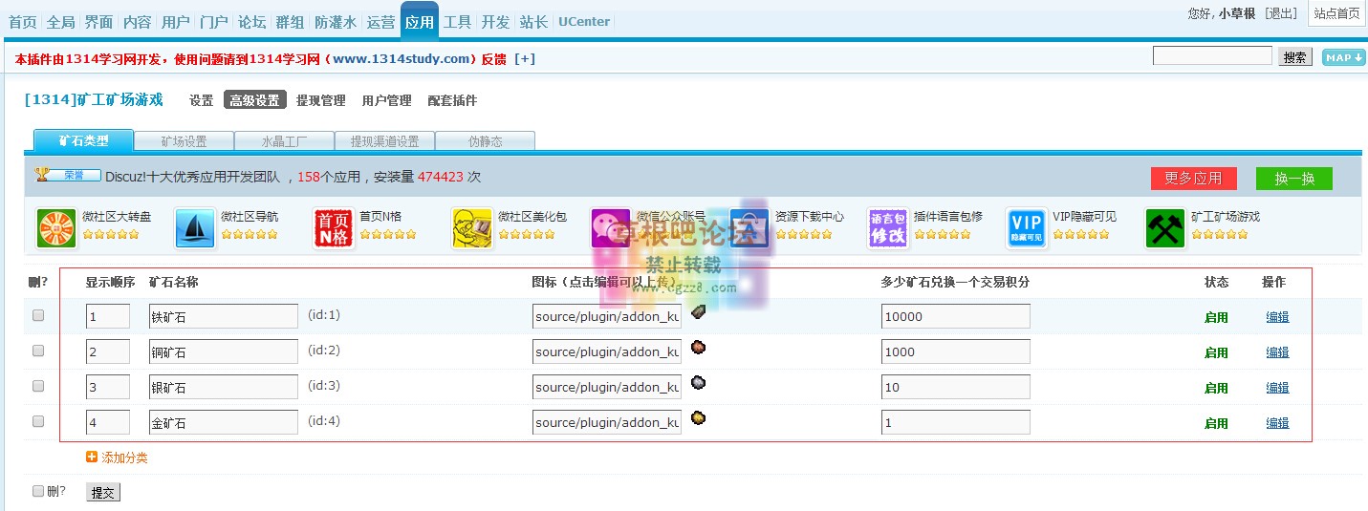Expand the [+] notice toggle

click(x=525, y=59)
